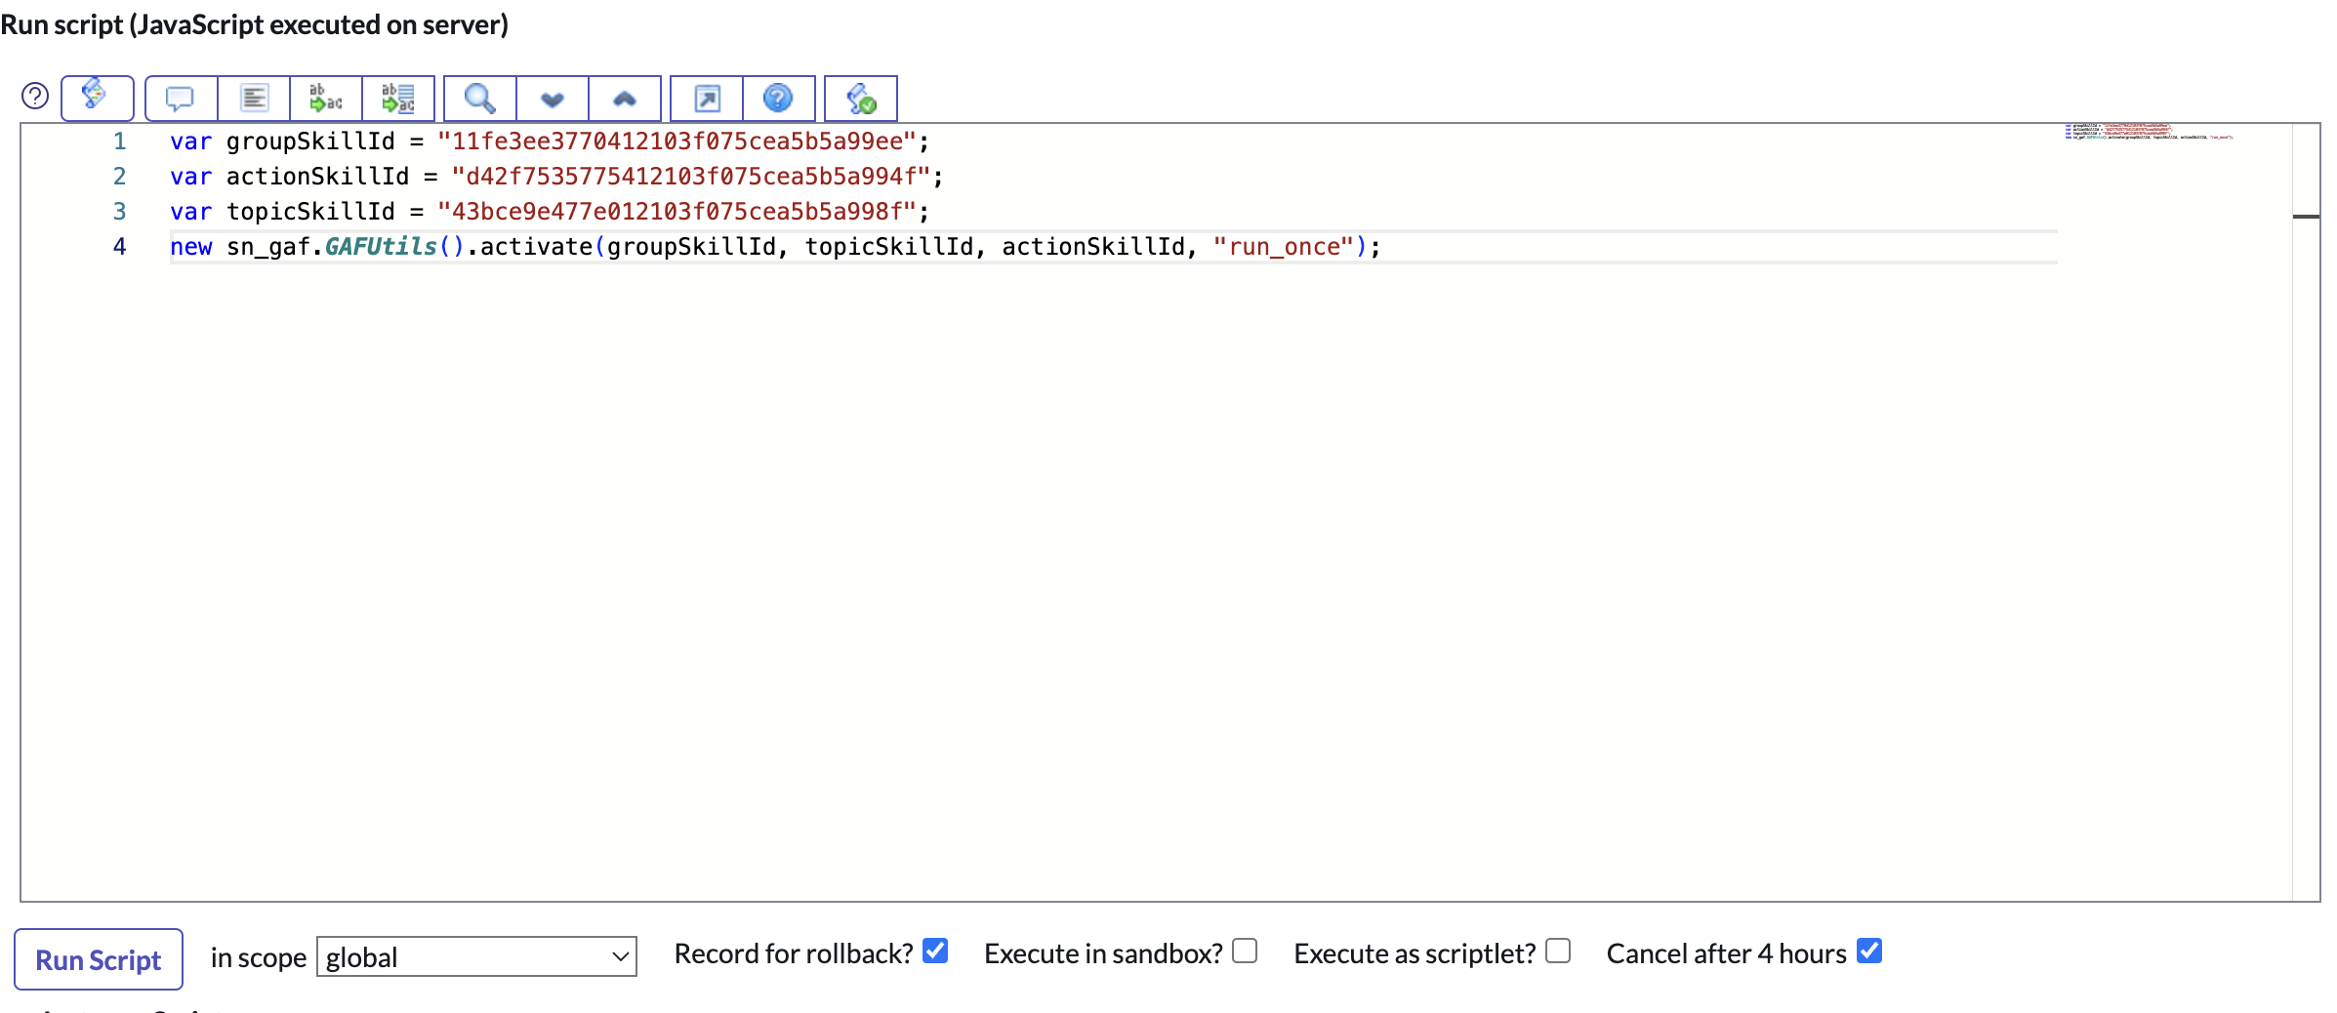The height and width of the screenshot is (1013, 2337).
Task: Click the scroll with green check icon
Action: pyautogui.click(x=861, y=98)
